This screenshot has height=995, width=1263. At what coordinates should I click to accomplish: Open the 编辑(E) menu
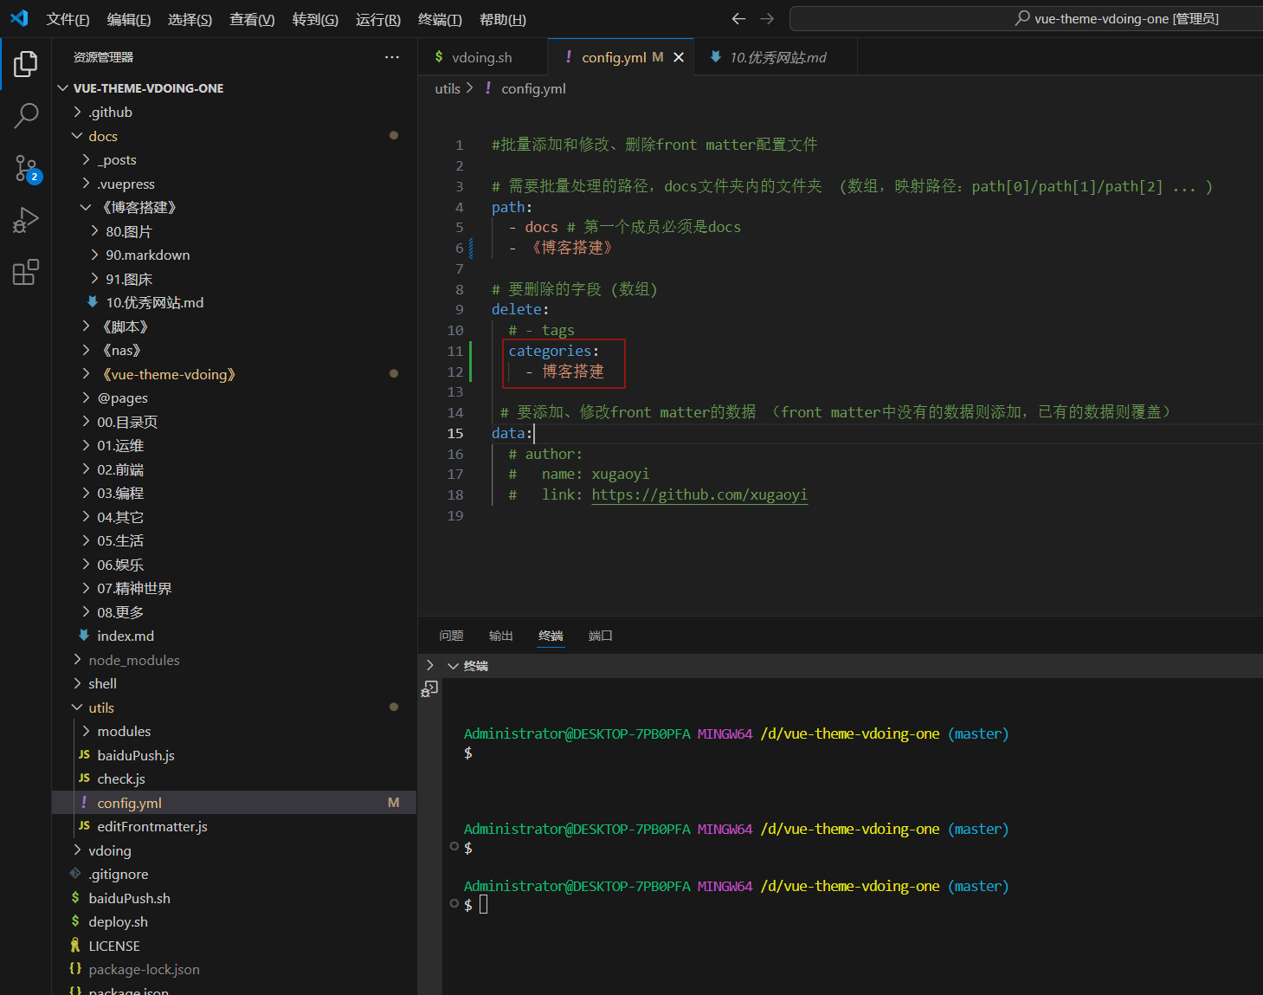pos(129,19)
